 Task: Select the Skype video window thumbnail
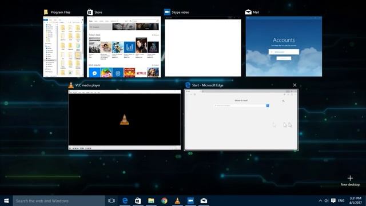click(x=203, y=46)
